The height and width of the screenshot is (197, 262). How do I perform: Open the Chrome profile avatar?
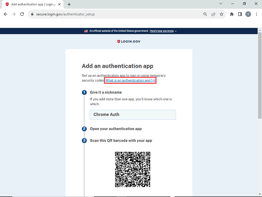(x=248, y=14)
